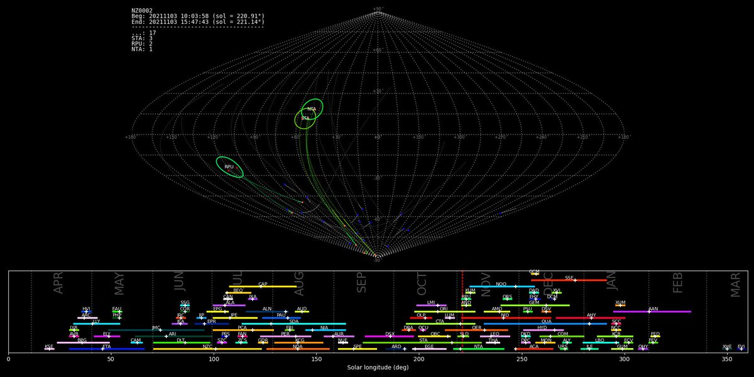Click the OCT month label
This screenshot has width=754, height=377.
click(x=422, y=283)
